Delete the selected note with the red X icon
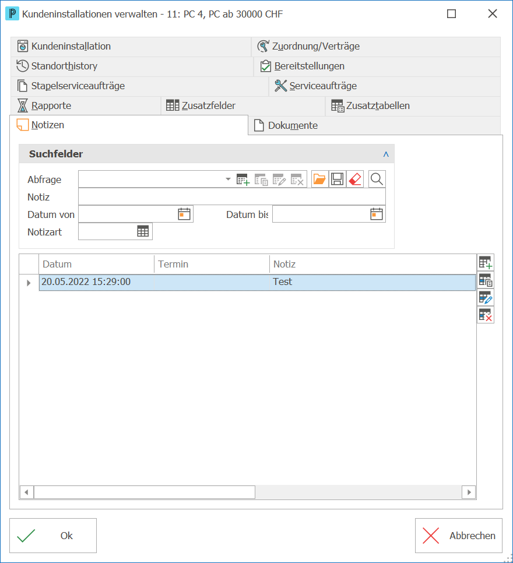Screen dimensions: 513x563 486,315
